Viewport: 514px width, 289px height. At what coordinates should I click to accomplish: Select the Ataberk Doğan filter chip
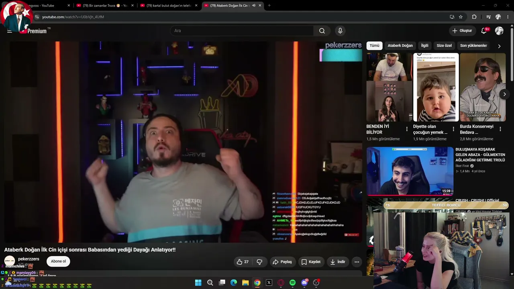(x=400, y=46)
